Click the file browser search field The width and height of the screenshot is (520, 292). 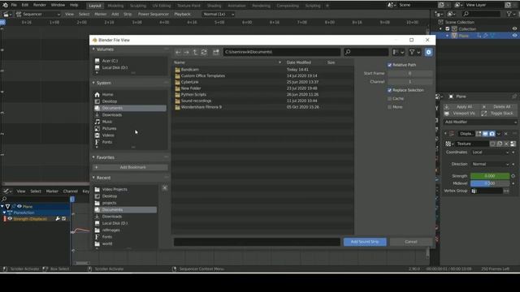(366, 52)
